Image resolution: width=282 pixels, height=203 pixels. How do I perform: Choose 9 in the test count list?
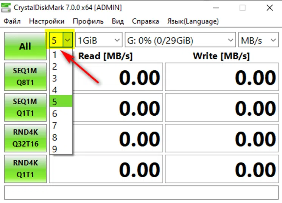61,149
